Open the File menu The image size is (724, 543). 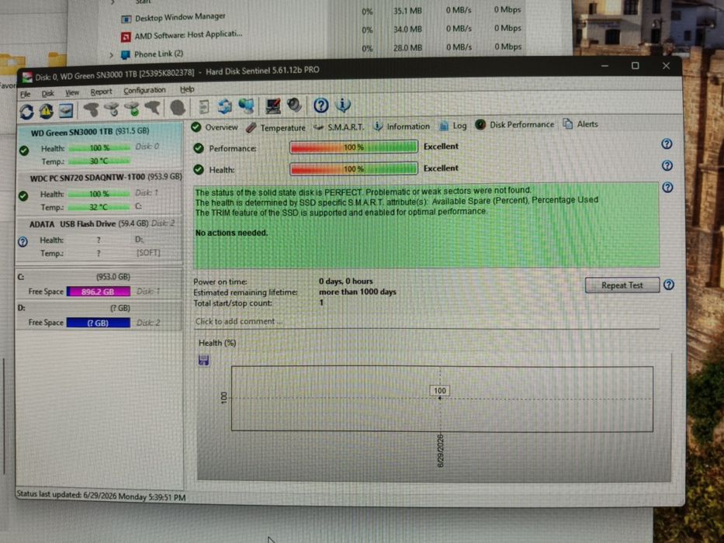(26, 94)
